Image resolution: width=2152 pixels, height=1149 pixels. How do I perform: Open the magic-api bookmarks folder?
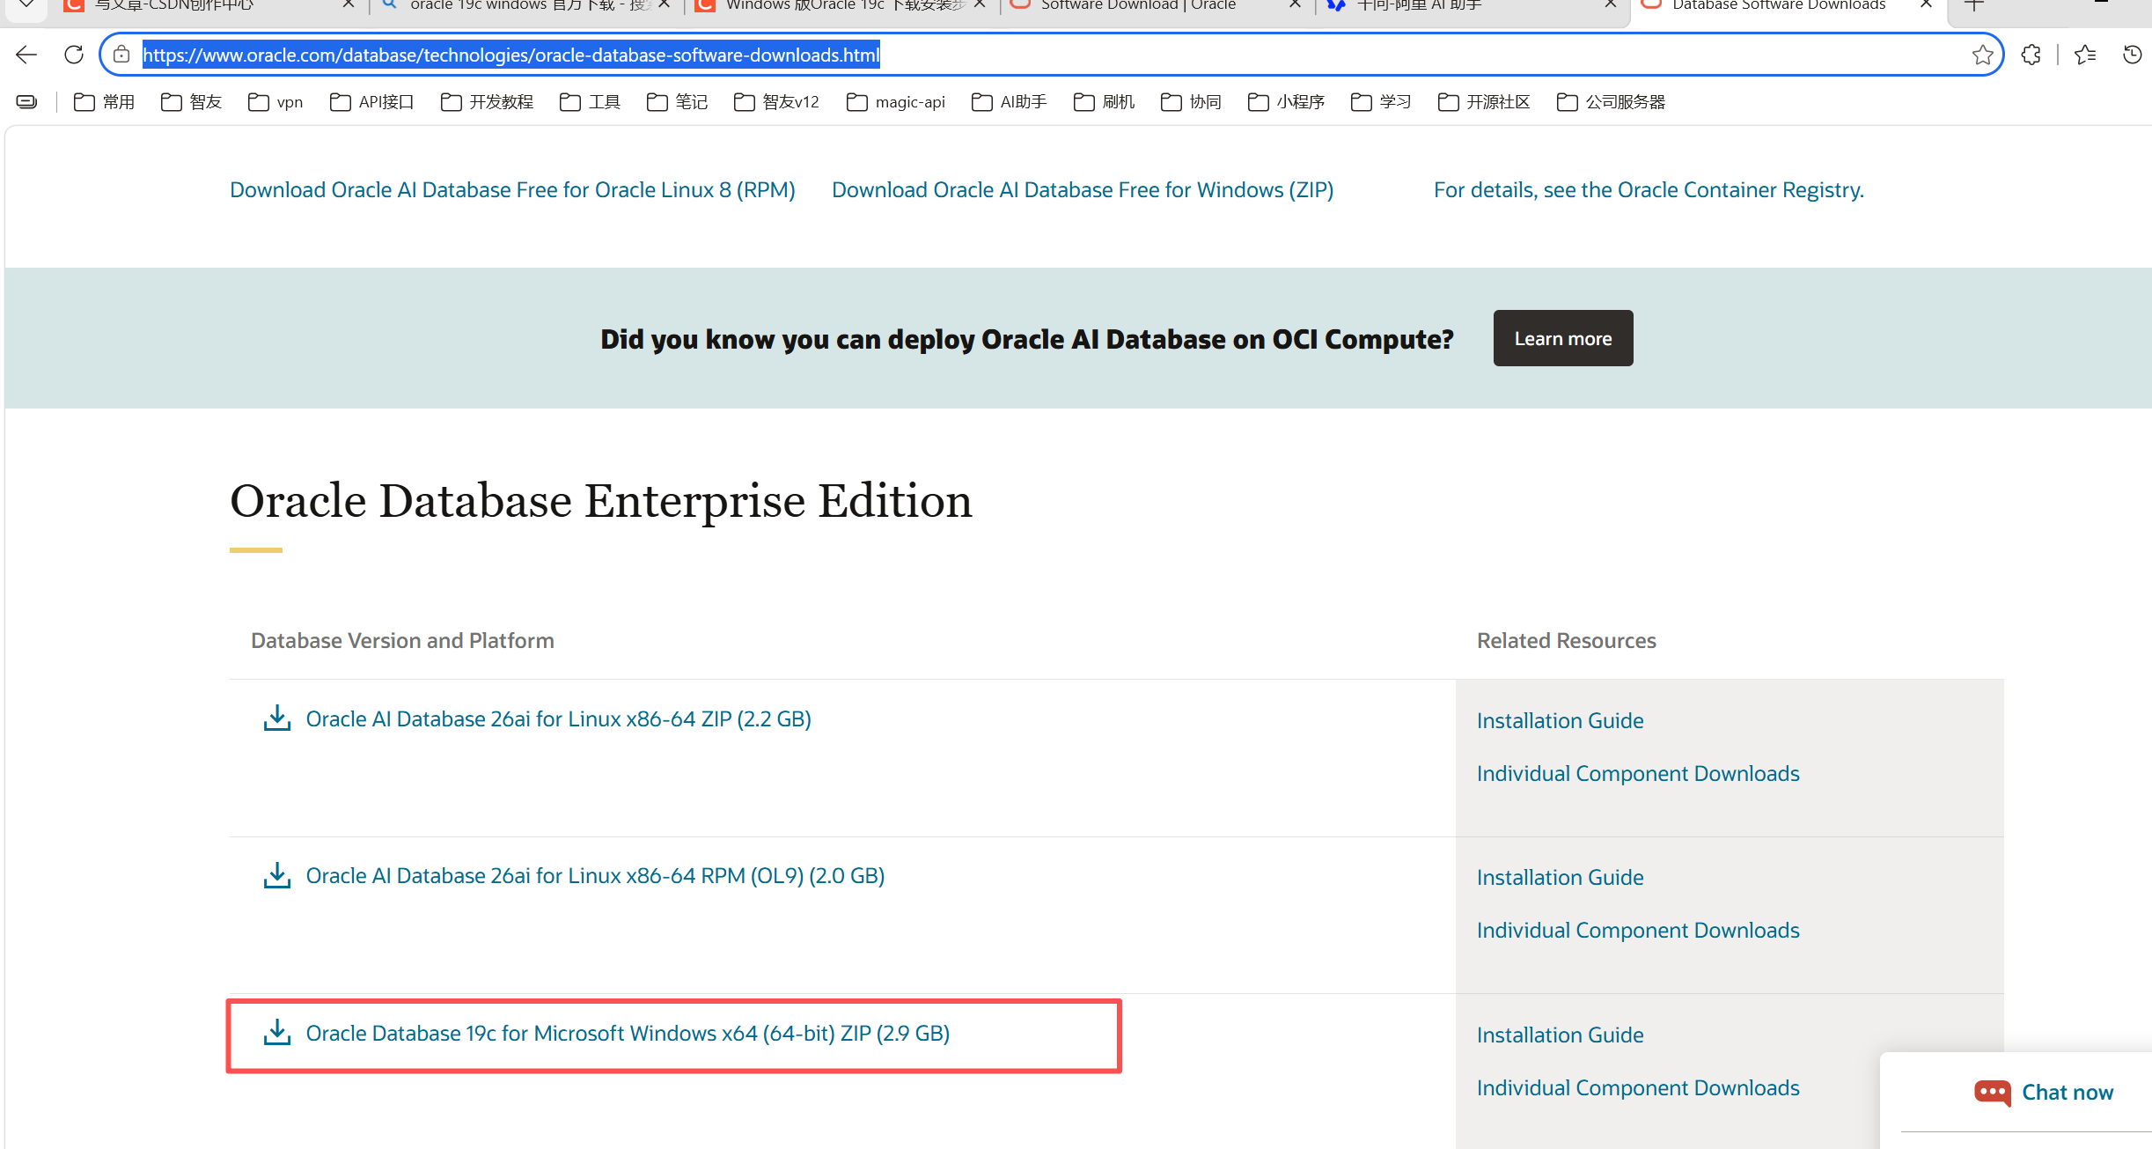pos(896,102)
